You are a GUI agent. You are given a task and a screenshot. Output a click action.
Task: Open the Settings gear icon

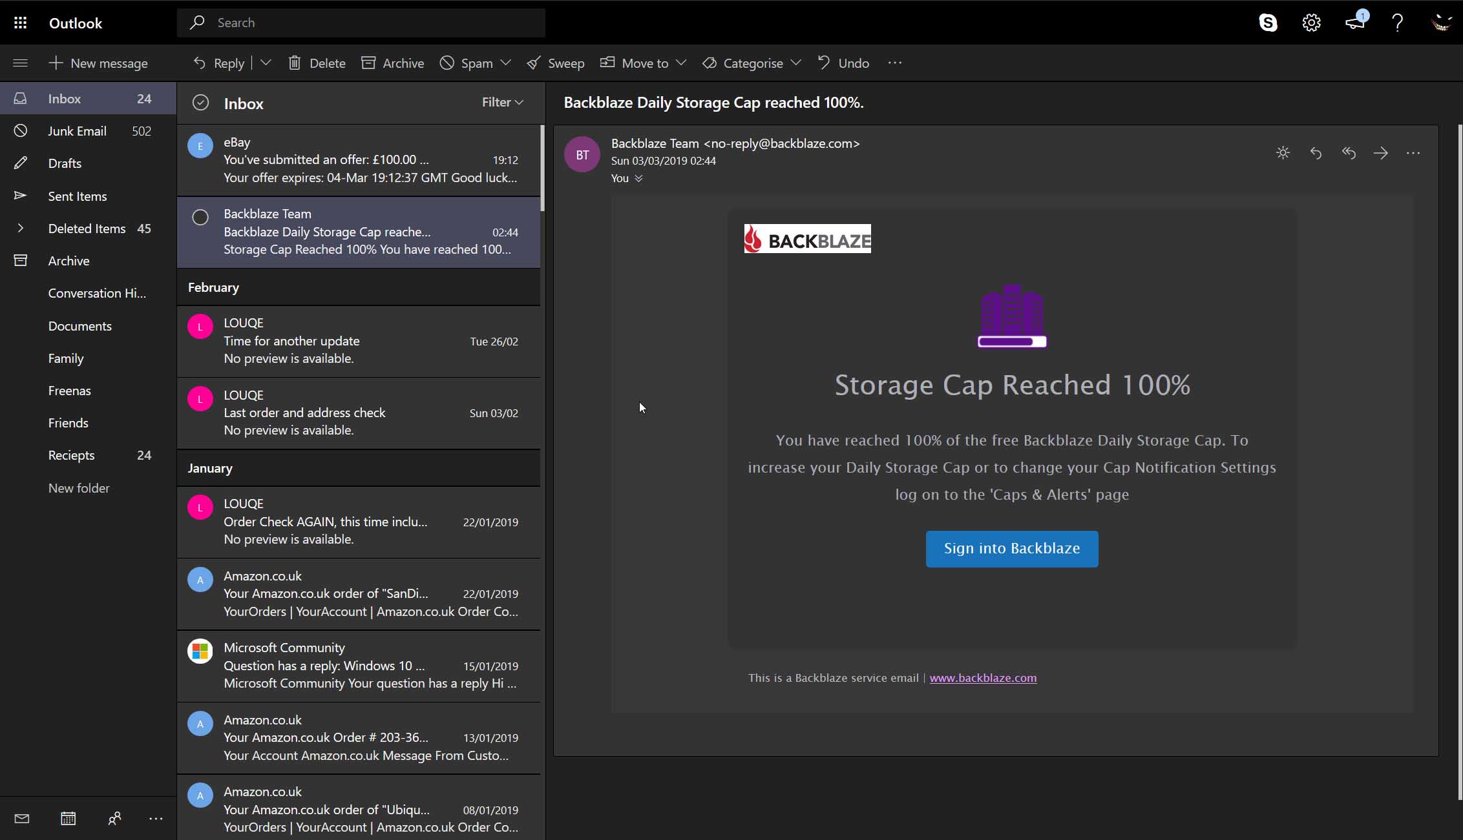pyautogui.click(x=1311, y=23)
